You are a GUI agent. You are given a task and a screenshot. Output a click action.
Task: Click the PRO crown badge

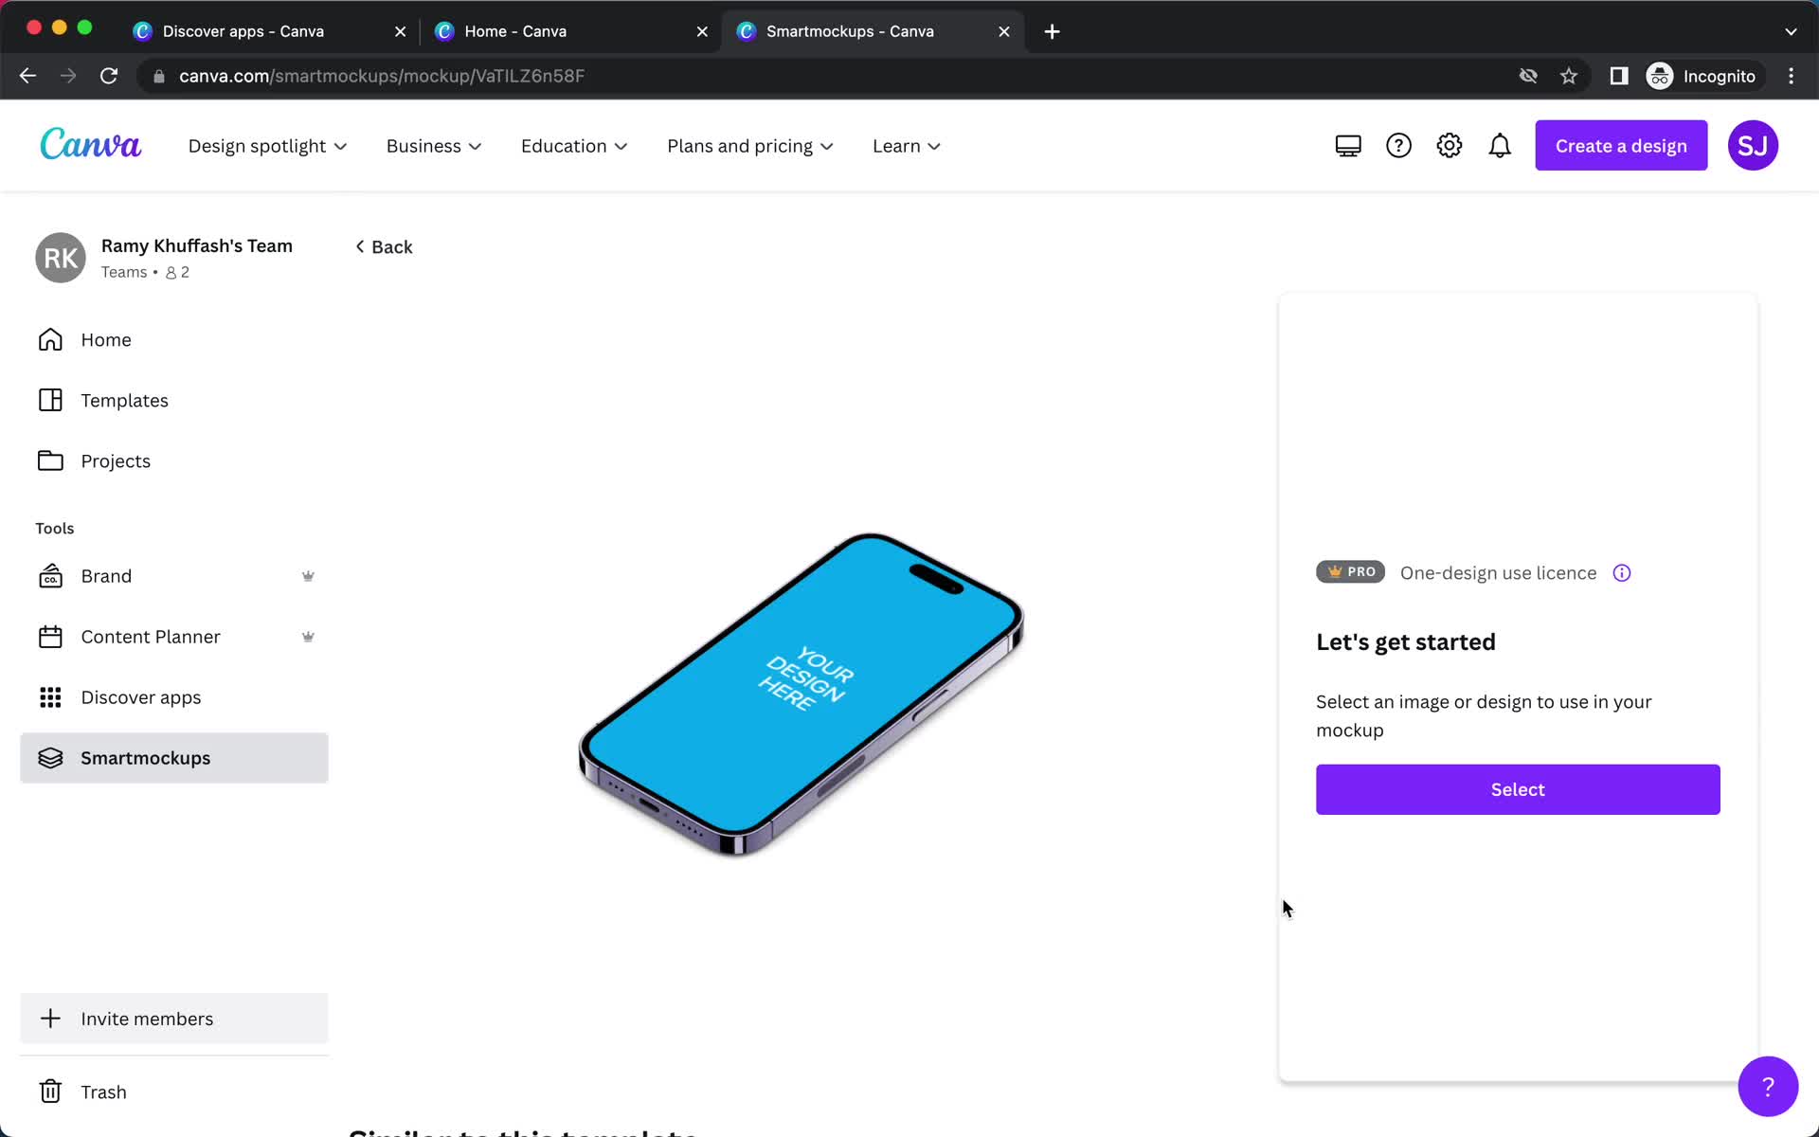1350,572
